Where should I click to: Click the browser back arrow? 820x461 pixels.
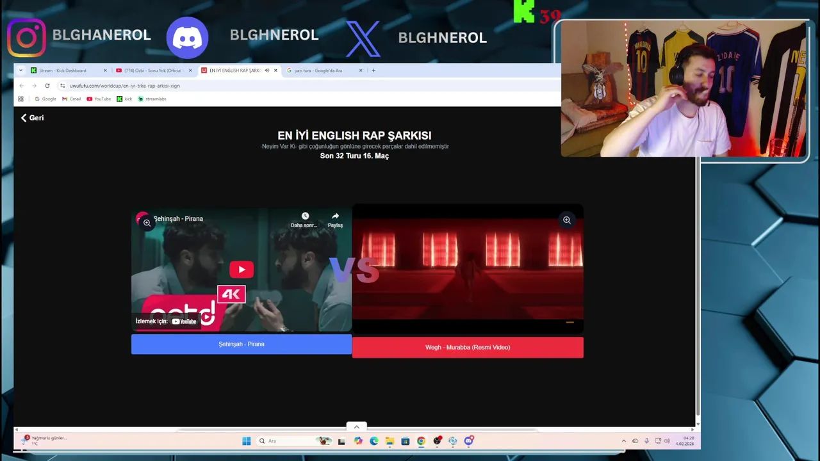click(21, 86)
